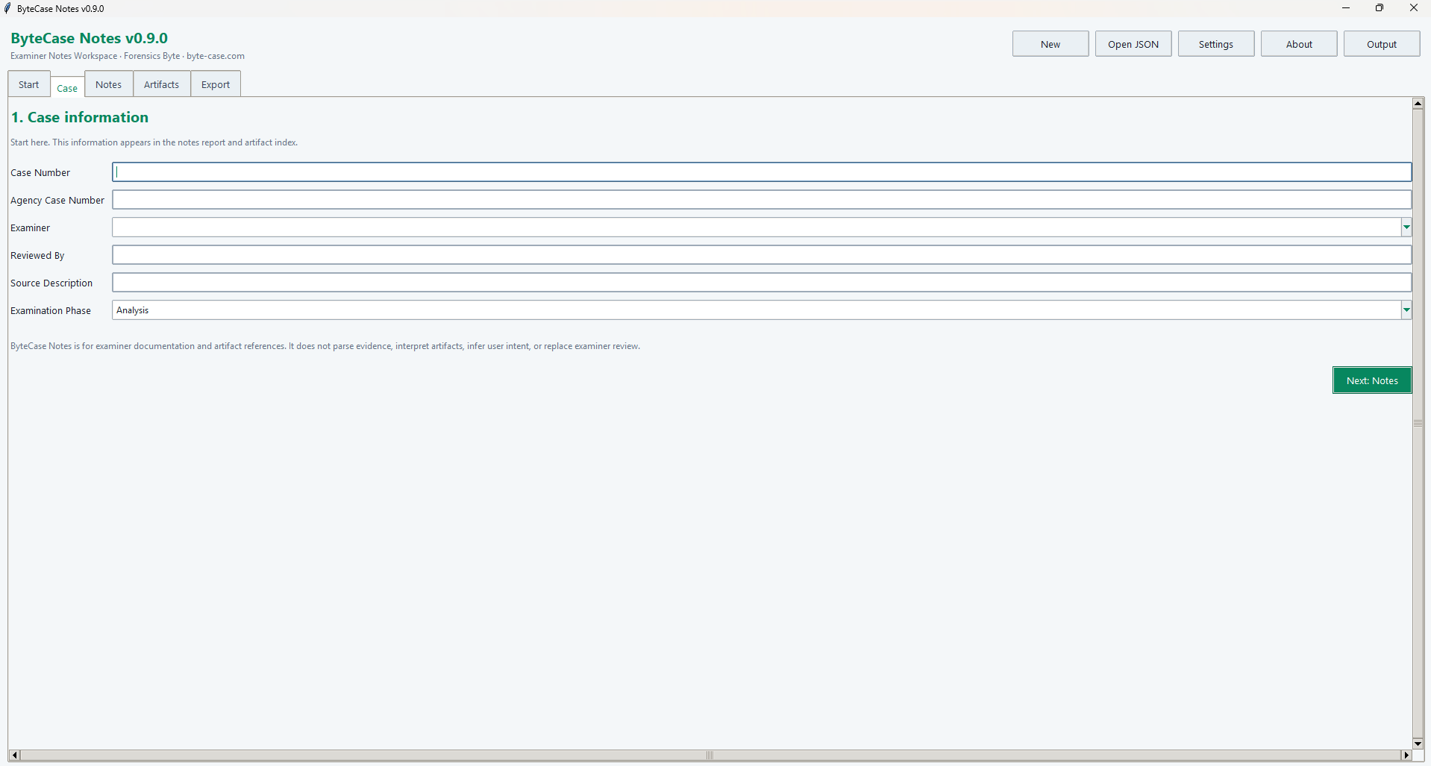Click the ByteCase Notes feather title bar icon
Screen dimensions: 1431x766
pyautogui.click(x=8, y=8)
